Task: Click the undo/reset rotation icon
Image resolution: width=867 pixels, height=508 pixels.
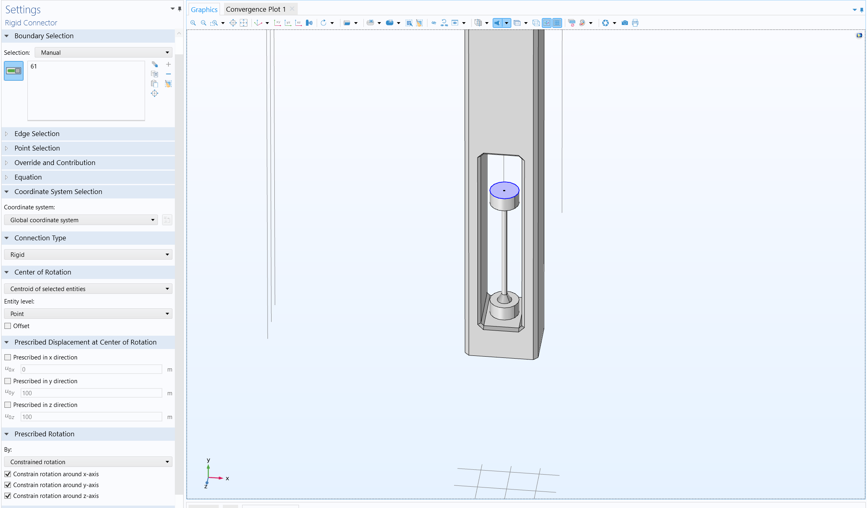Action: (x=323, y=23)
